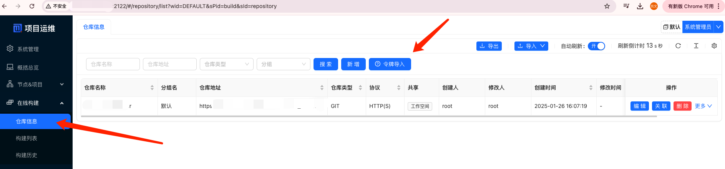Sort by 创建时间 column sorter

[x=591, y=88]
